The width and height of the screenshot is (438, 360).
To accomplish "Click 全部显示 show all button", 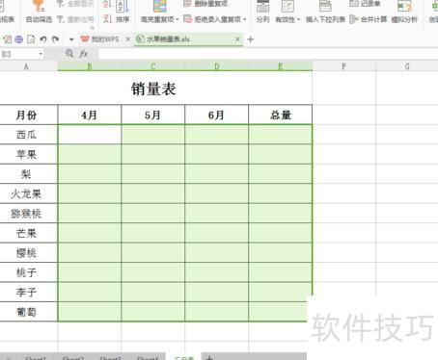I will [75, 4].
